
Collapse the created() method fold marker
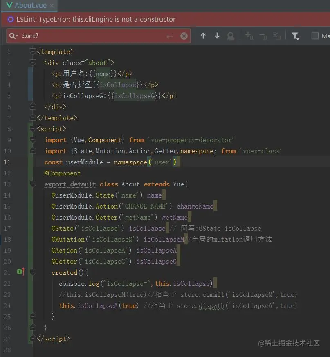(33, 272)
